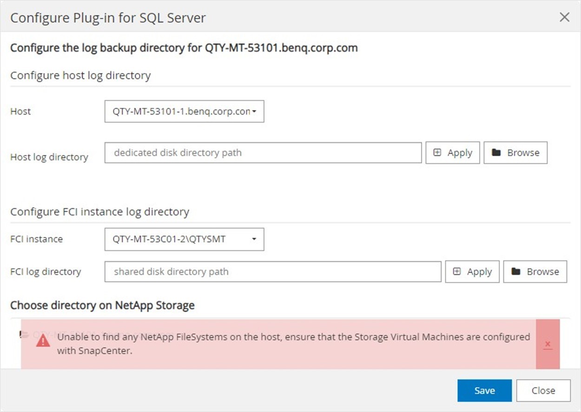
Task: Click the X to close the dialog
Action: 564,17
